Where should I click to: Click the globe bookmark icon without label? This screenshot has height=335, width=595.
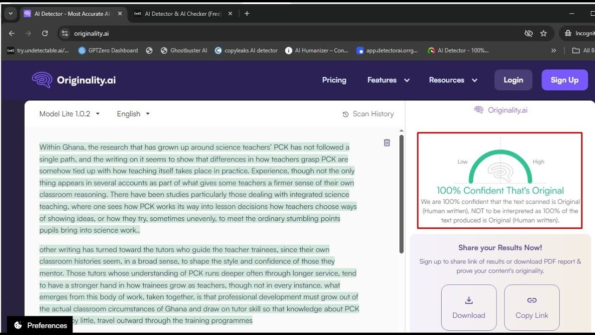point(149,50)
